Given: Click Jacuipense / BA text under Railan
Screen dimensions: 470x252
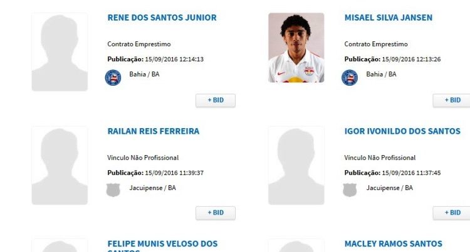Looking at the screenshot, I should pyautogui.click(x=152, y=188).
